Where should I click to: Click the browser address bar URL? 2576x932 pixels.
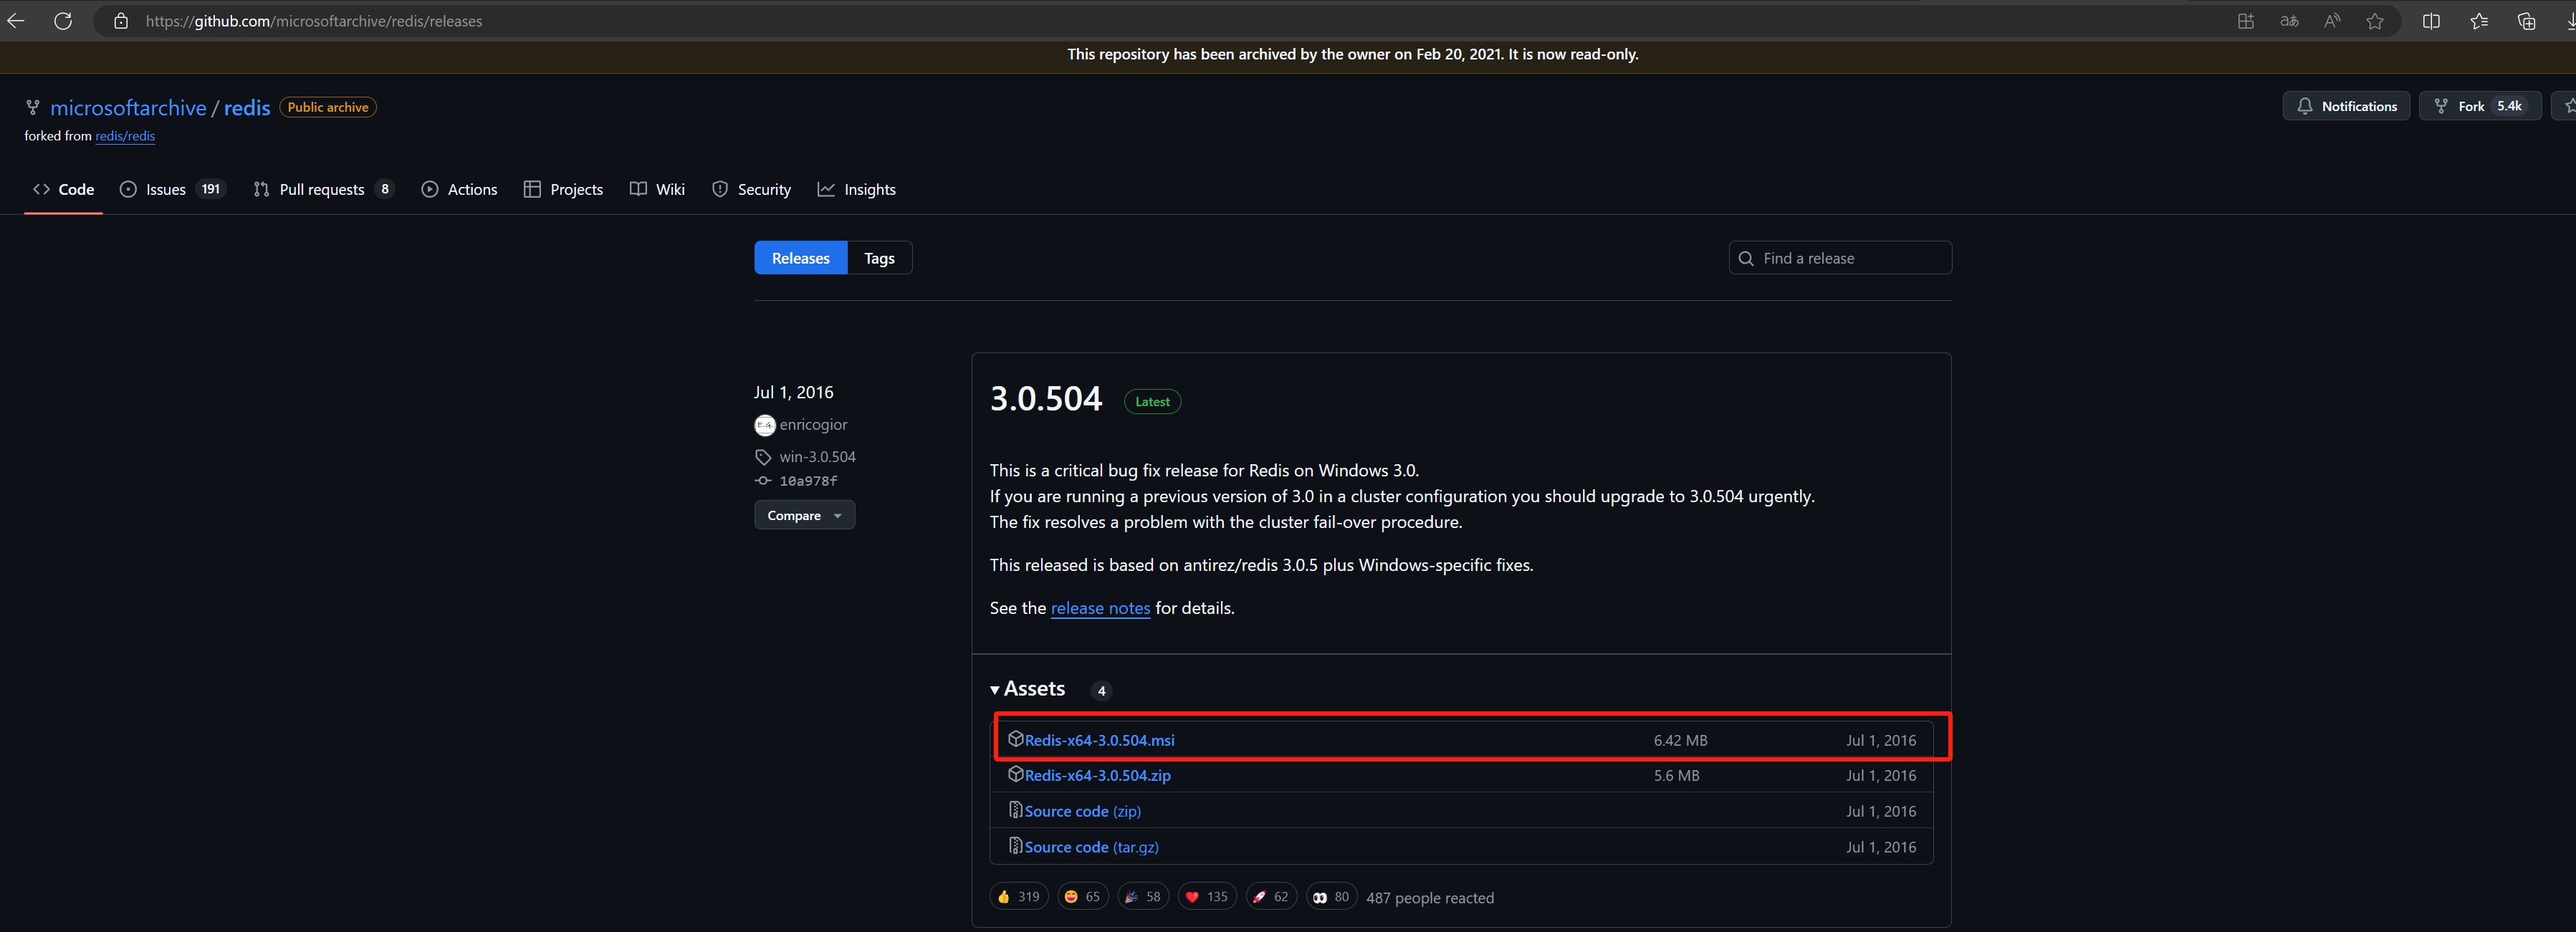point(313,21)
